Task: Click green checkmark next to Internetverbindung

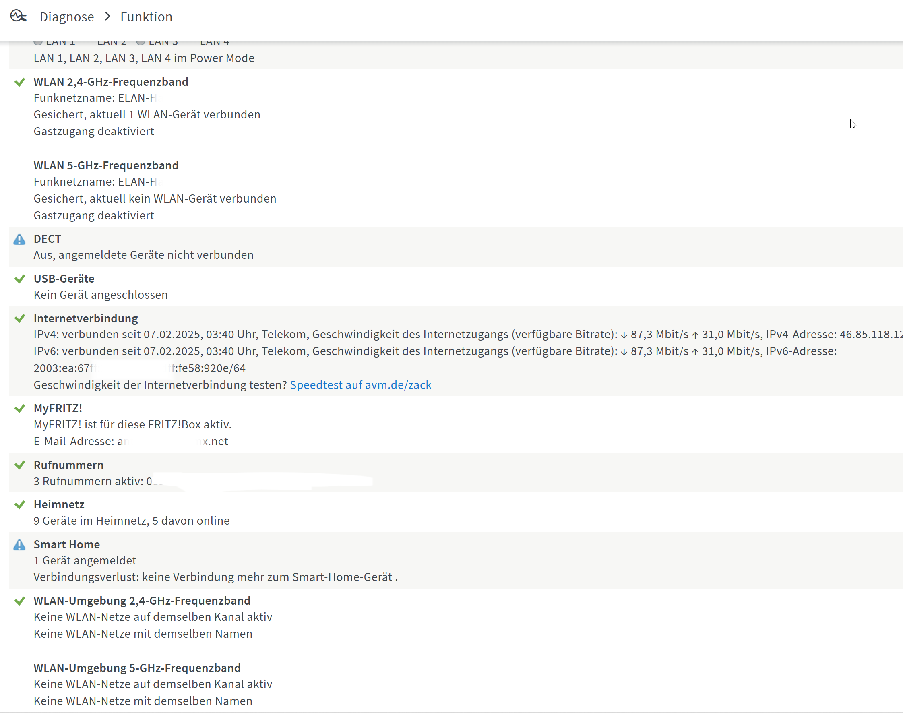Action: tap(19, 319)
